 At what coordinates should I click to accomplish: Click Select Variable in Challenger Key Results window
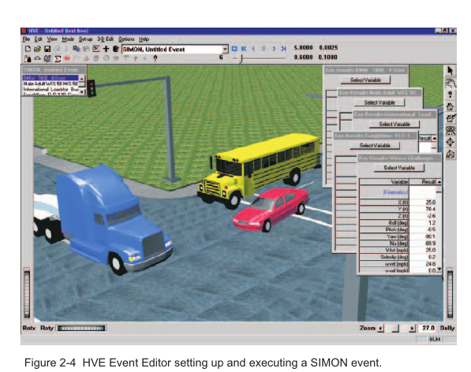pos(399,168)
